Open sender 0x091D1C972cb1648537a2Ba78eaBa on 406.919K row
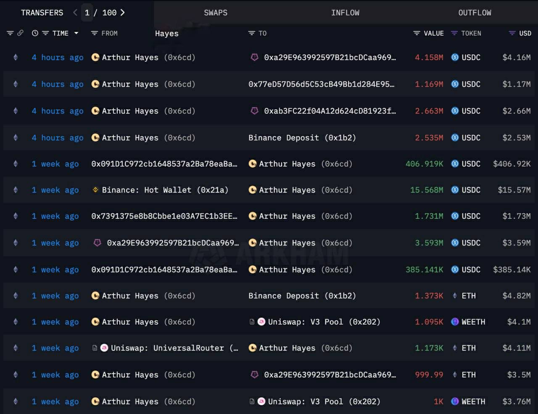538x414 pixels. click(164, 164)
